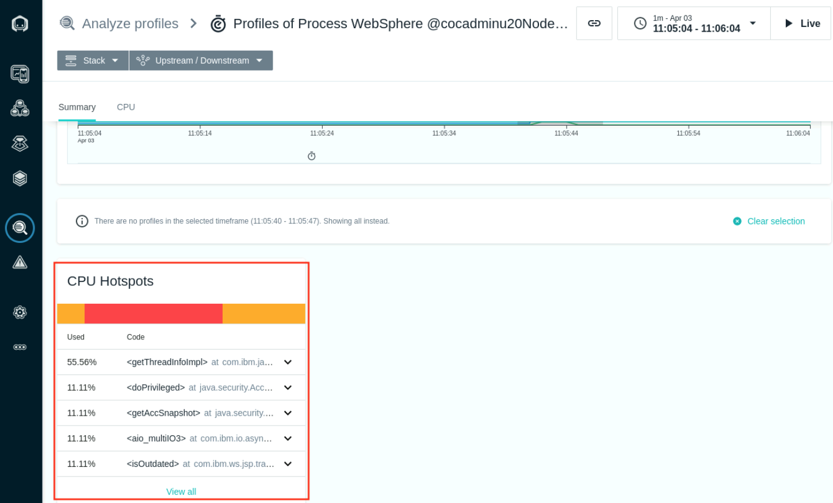Click the <aio_multiIO3> code entry
This screenshot has width=833, height=503.
pos(156,439)
